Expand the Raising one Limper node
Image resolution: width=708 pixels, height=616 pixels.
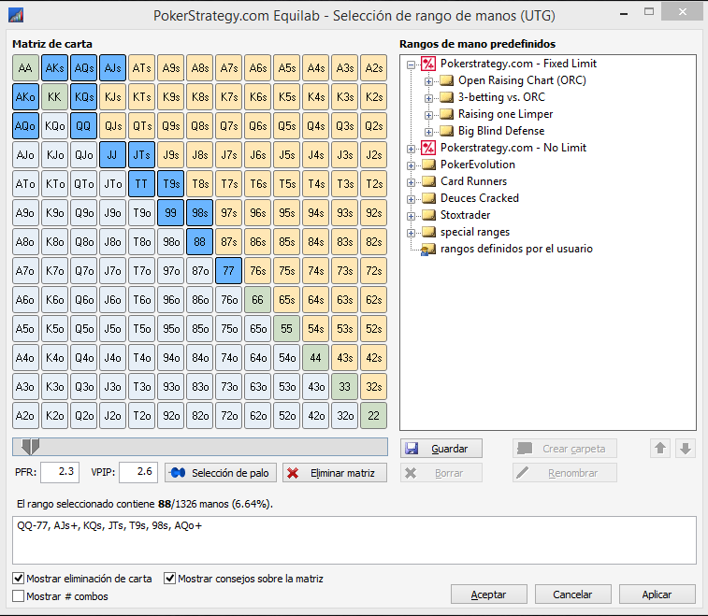click(x=428, y=115)
